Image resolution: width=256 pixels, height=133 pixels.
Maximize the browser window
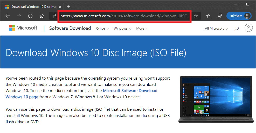pyautogui.click(x=248, y=4)
